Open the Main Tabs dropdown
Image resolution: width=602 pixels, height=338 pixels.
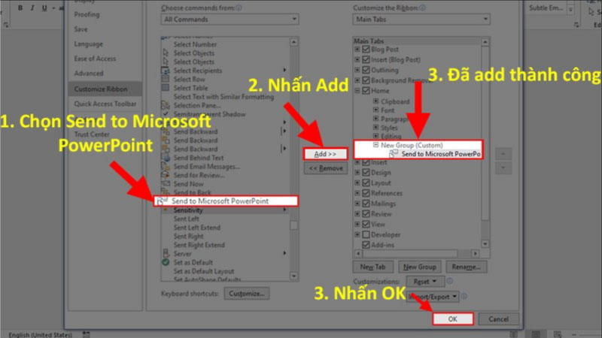tap(421, 20)
